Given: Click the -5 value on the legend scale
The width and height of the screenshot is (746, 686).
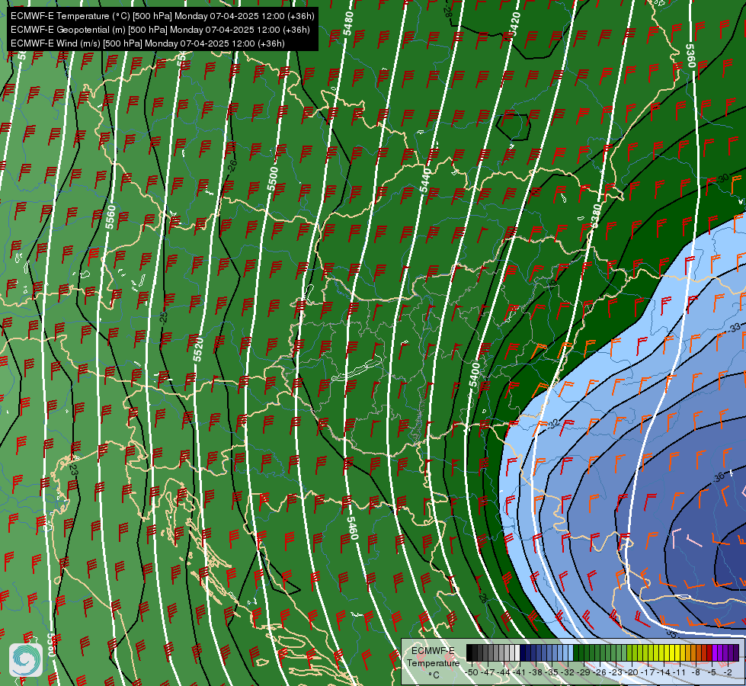Looking at the screenshot, I should [712, 672].
